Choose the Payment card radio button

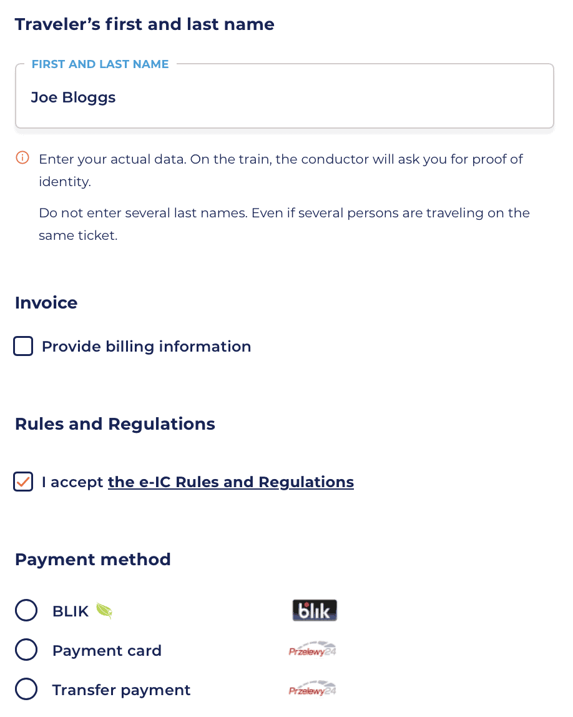pyautogui.click(x=26, y=650)
